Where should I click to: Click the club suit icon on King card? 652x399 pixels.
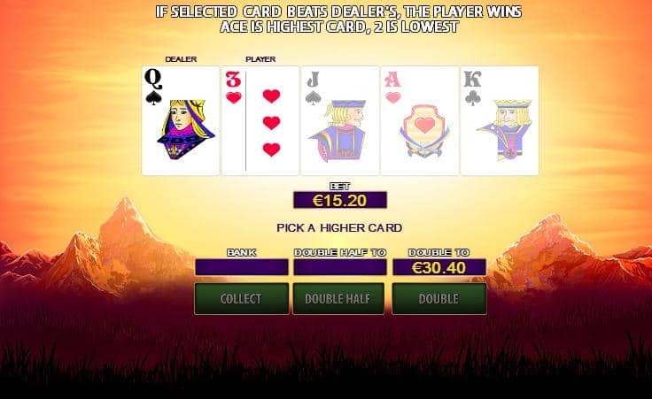click(x=472, y=98)
